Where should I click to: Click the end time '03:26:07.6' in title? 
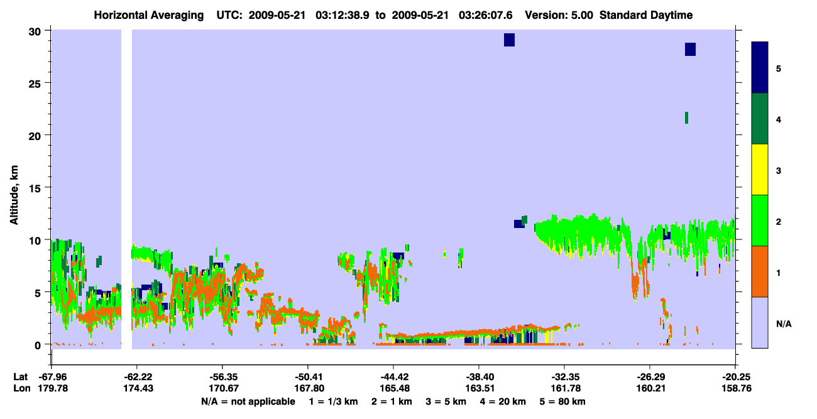coord(487,15)
